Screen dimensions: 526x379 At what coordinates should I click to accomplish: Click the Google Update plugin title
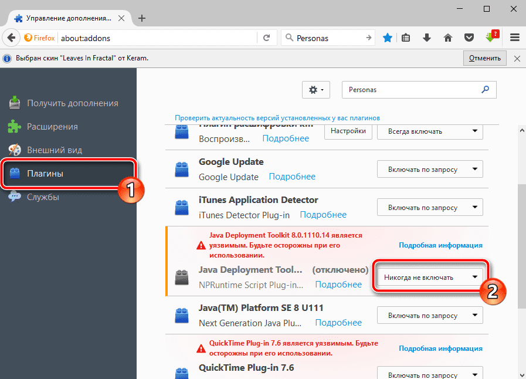click(x=231, y=162)
